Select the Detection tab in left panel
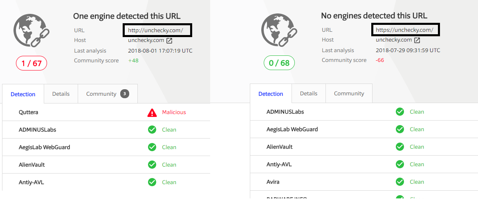478x209 pixels. [x=23, y=94]
